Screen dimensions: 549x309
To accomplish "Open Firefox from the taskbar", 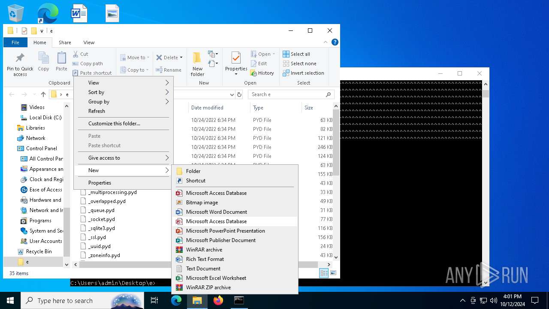I will click(x=218, y=300).
